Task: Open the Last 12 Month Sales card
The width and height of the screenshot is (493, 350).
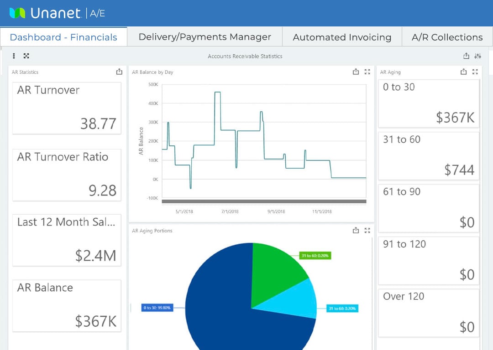Action: coord(67,241)
